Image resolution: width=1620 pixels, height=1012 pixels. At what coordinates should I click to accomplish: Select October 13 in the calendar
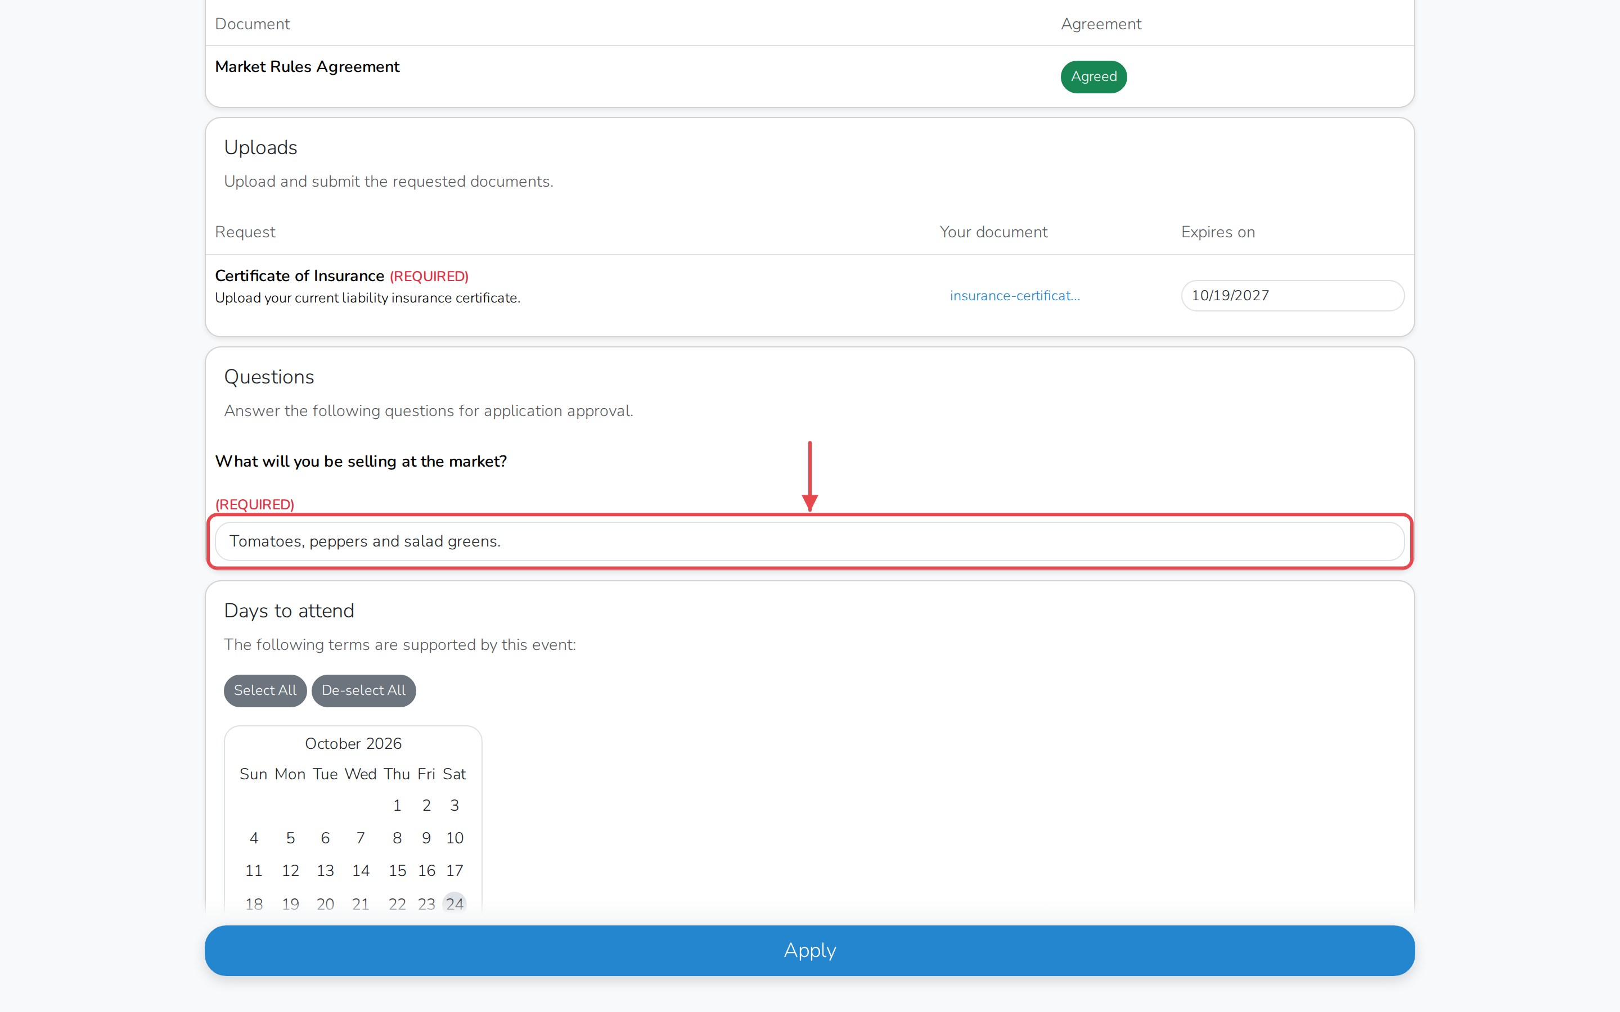pyautogui.click(x=325, y=871)
